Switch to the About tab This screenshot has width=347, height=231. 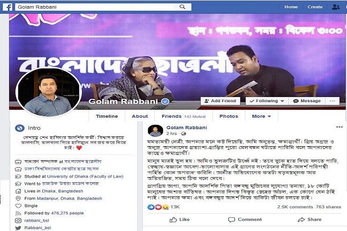(140, 116)
